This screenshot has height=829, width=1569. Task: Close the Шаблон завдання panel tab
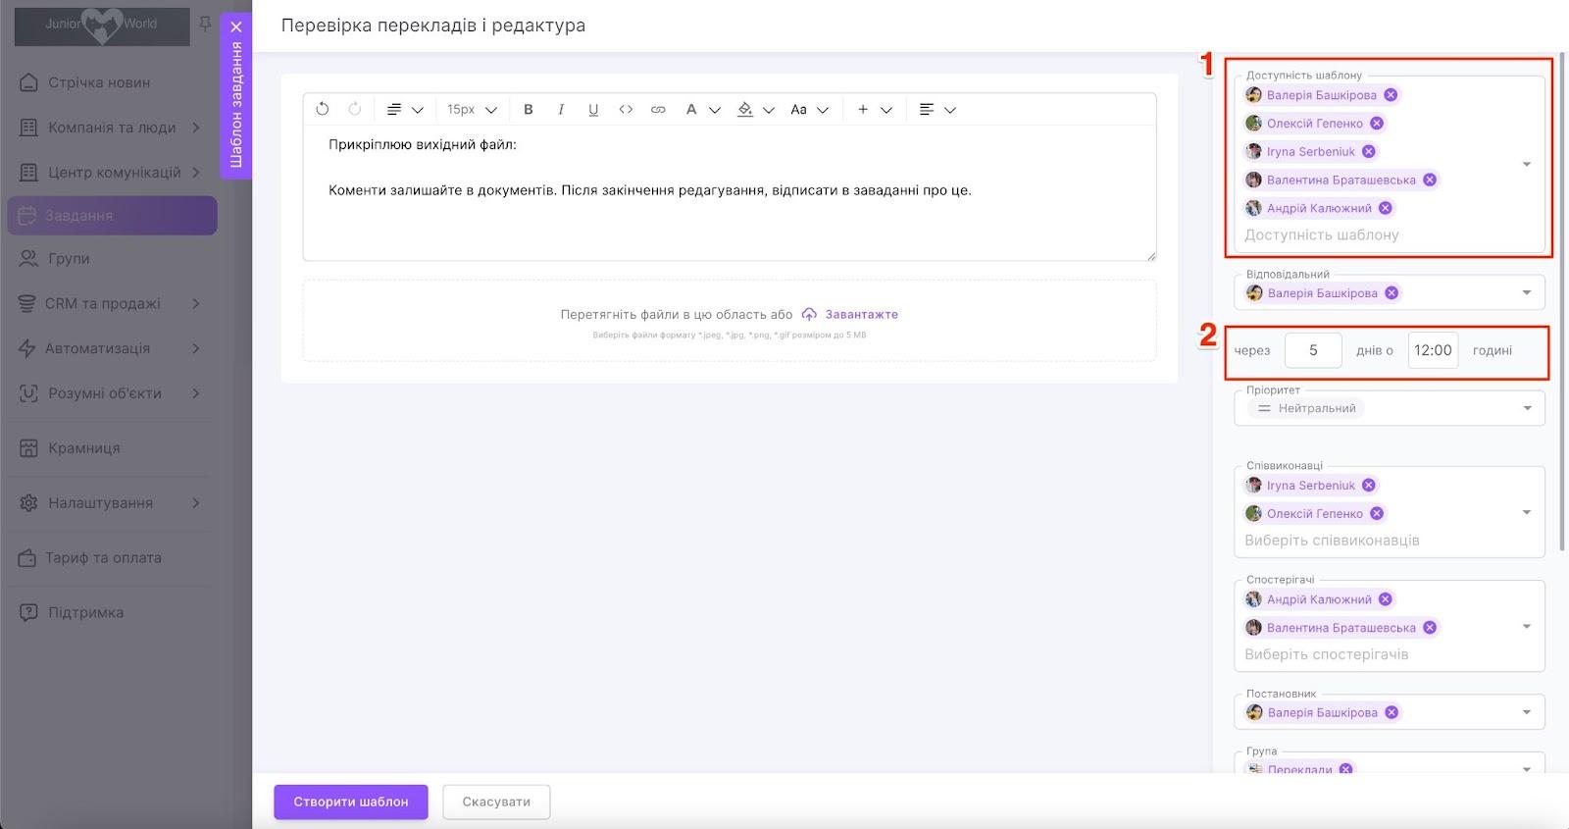236,27
